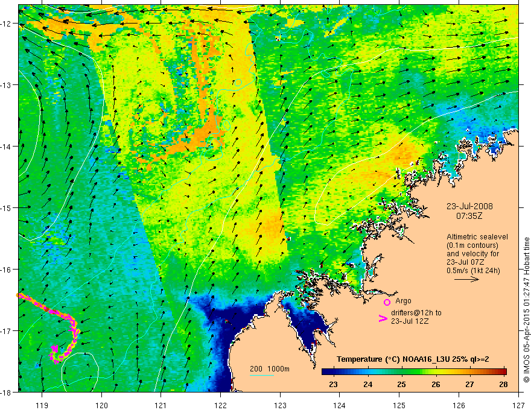Click the longitude axis label '122'

tap(220, 405)
